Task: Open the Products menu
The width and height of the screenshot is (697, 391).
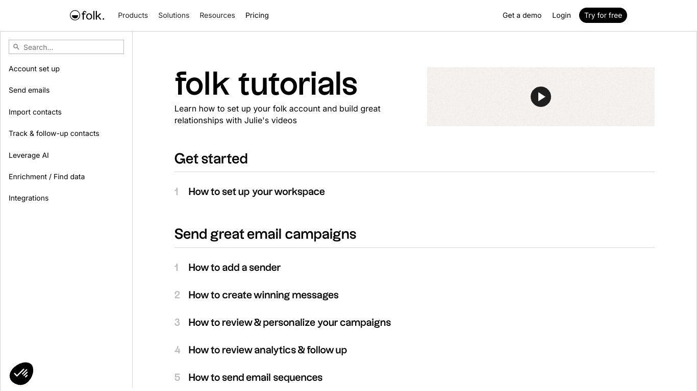Action: click(133, 15)
